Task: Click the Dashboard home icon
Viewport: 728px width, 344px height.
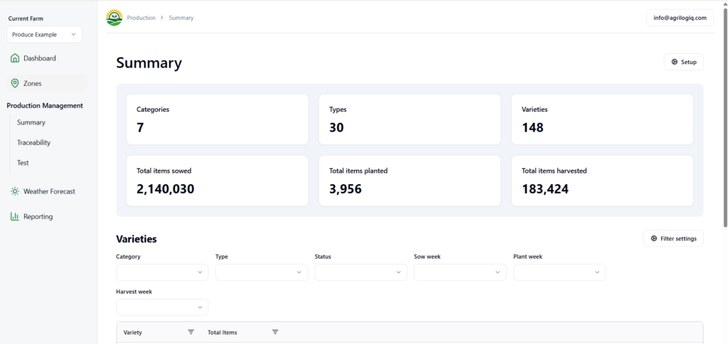Action: [x=15, y=58]
